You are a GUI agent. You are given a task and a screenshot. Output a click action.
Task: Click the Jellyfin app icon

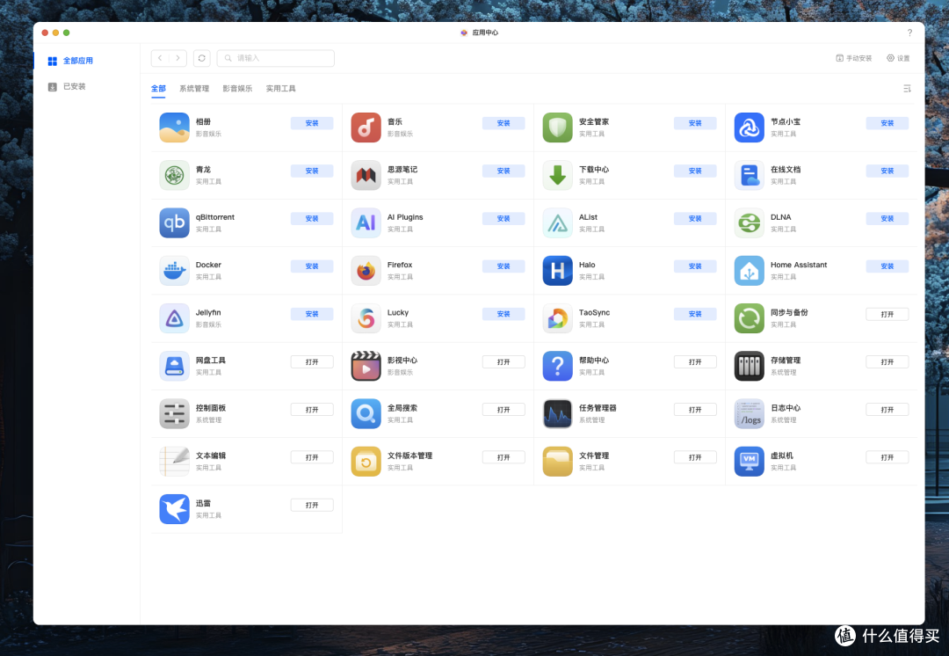(x=174, y=318)
